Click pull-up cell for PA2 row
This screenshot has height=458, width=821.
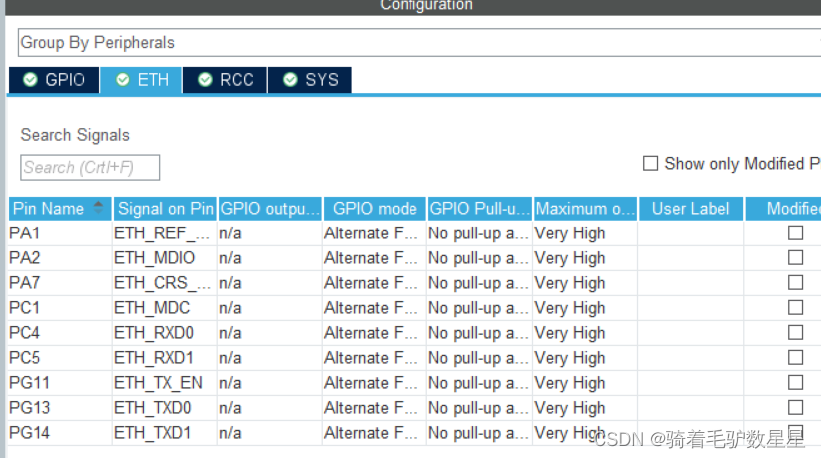click(x=480, y=258)
